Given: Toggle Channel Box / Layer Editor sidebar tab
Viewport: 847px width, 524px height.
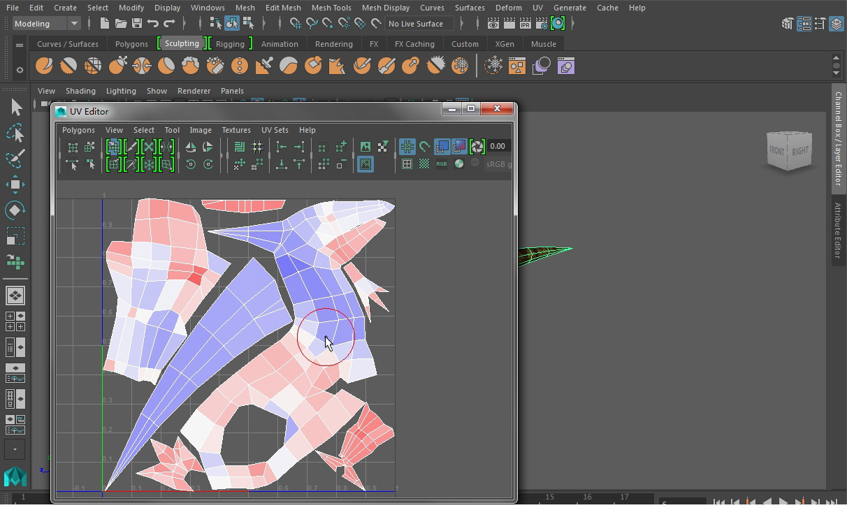Looking at the screenshot, I should pyautogui.click(x=838, y=138).
